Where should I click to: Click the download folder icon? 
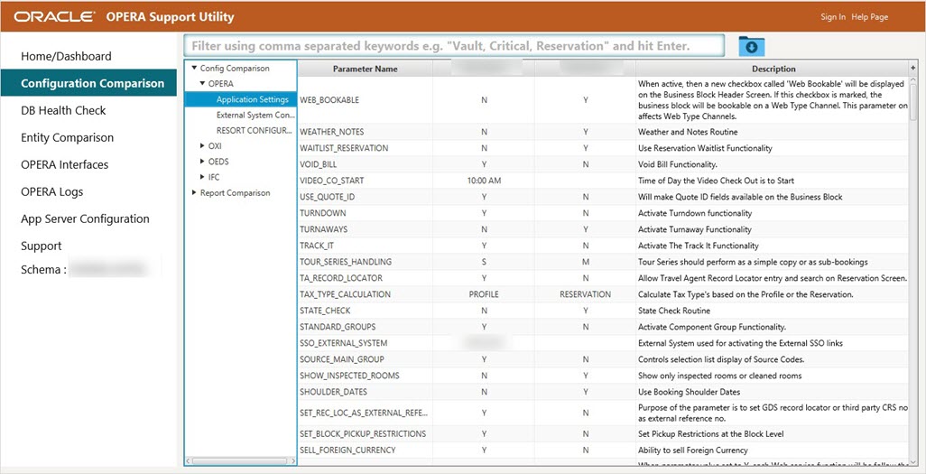click(751, 46)
